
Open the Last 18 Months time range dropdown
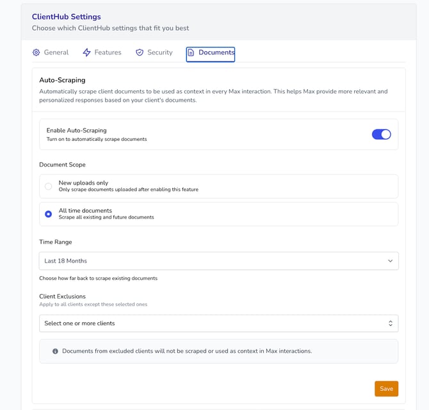click(x=218, y=261)
